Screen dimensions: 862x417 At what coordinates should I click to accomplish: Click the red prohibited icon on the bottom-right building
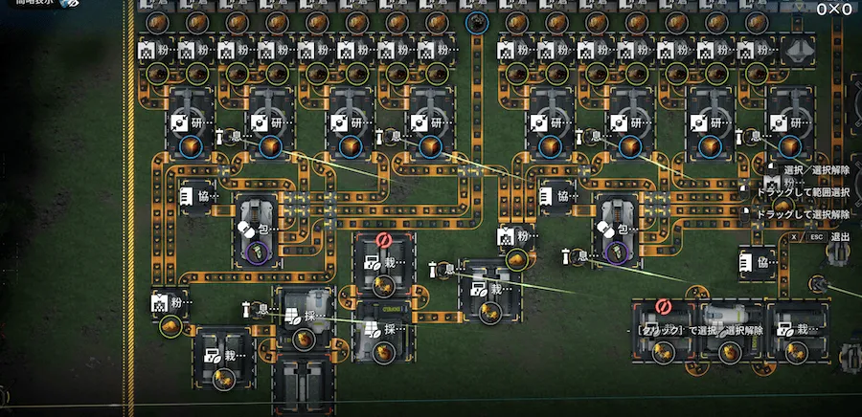(x=664, y=306)
